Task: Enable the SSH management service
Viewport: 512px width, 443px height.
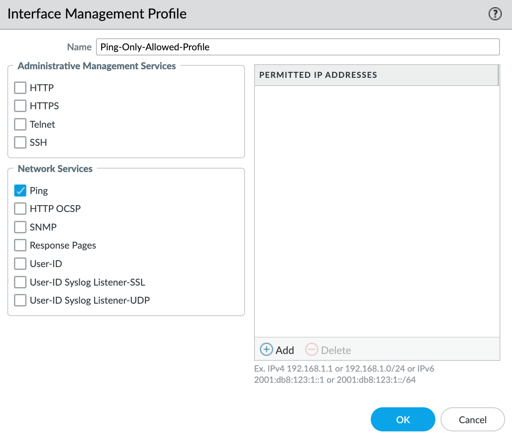Action: click(20, 142)
